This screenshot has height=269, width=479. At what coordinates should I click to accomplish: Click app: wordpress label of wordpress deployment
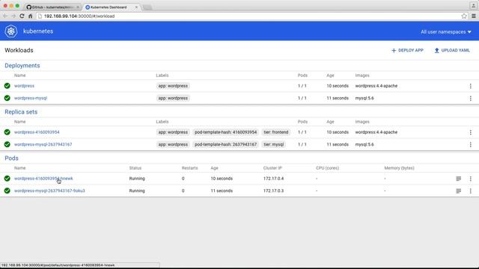coord(173,86)
